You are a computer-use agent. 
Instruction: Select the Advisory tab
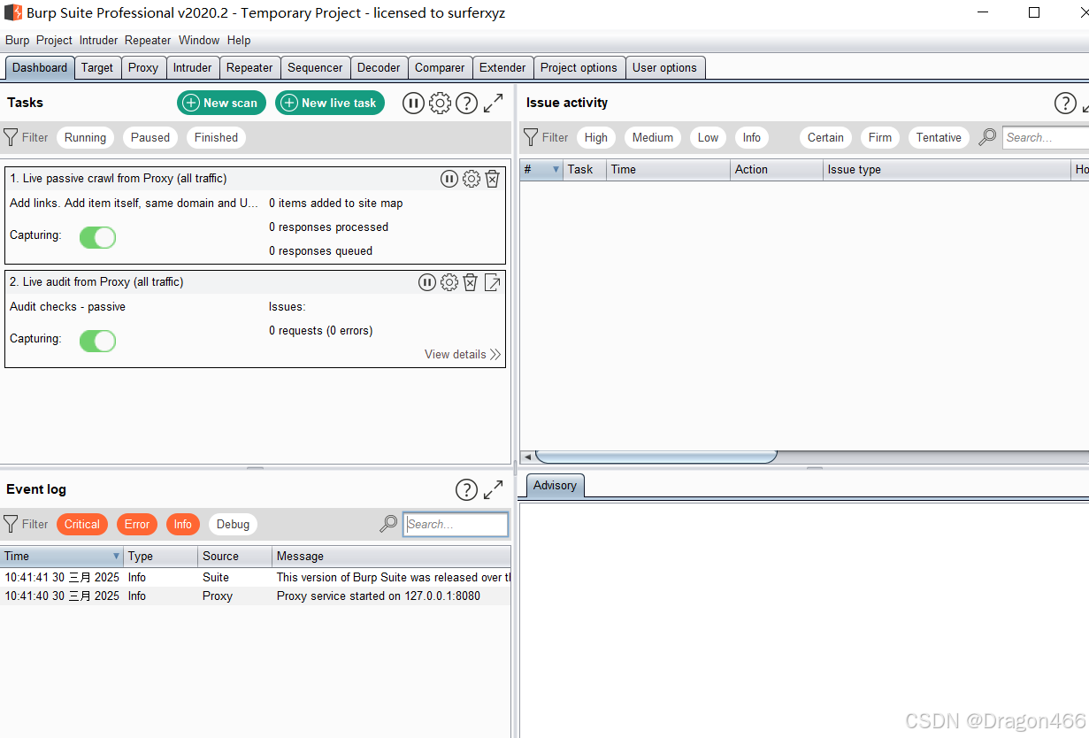[x=555, y=485]
